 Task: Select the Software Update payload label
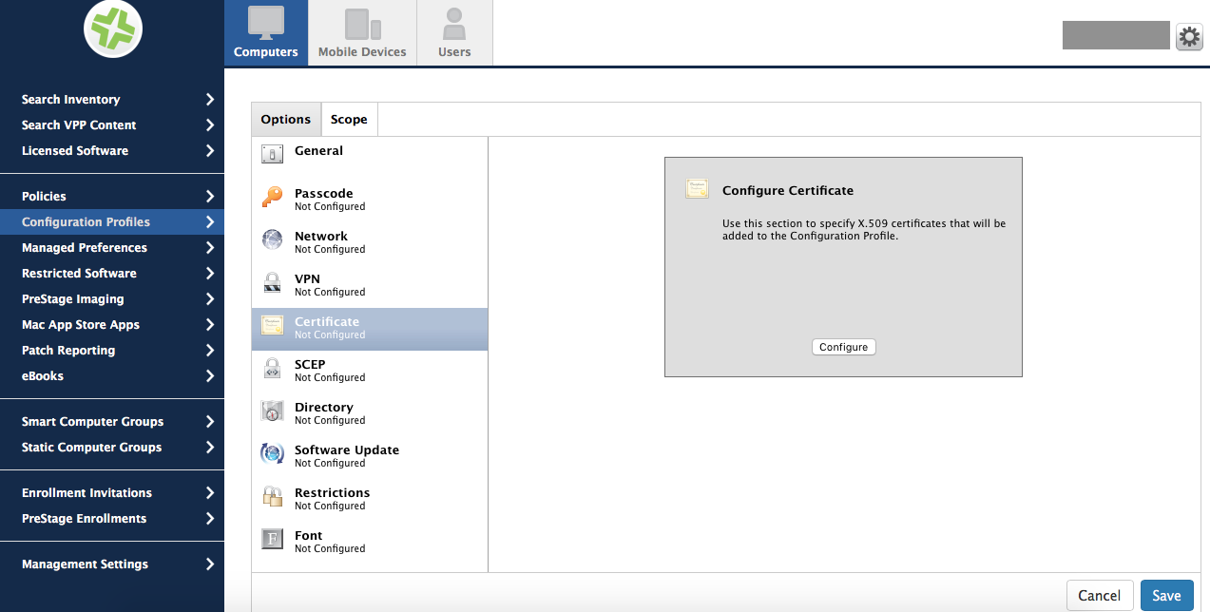click(347, 449)
